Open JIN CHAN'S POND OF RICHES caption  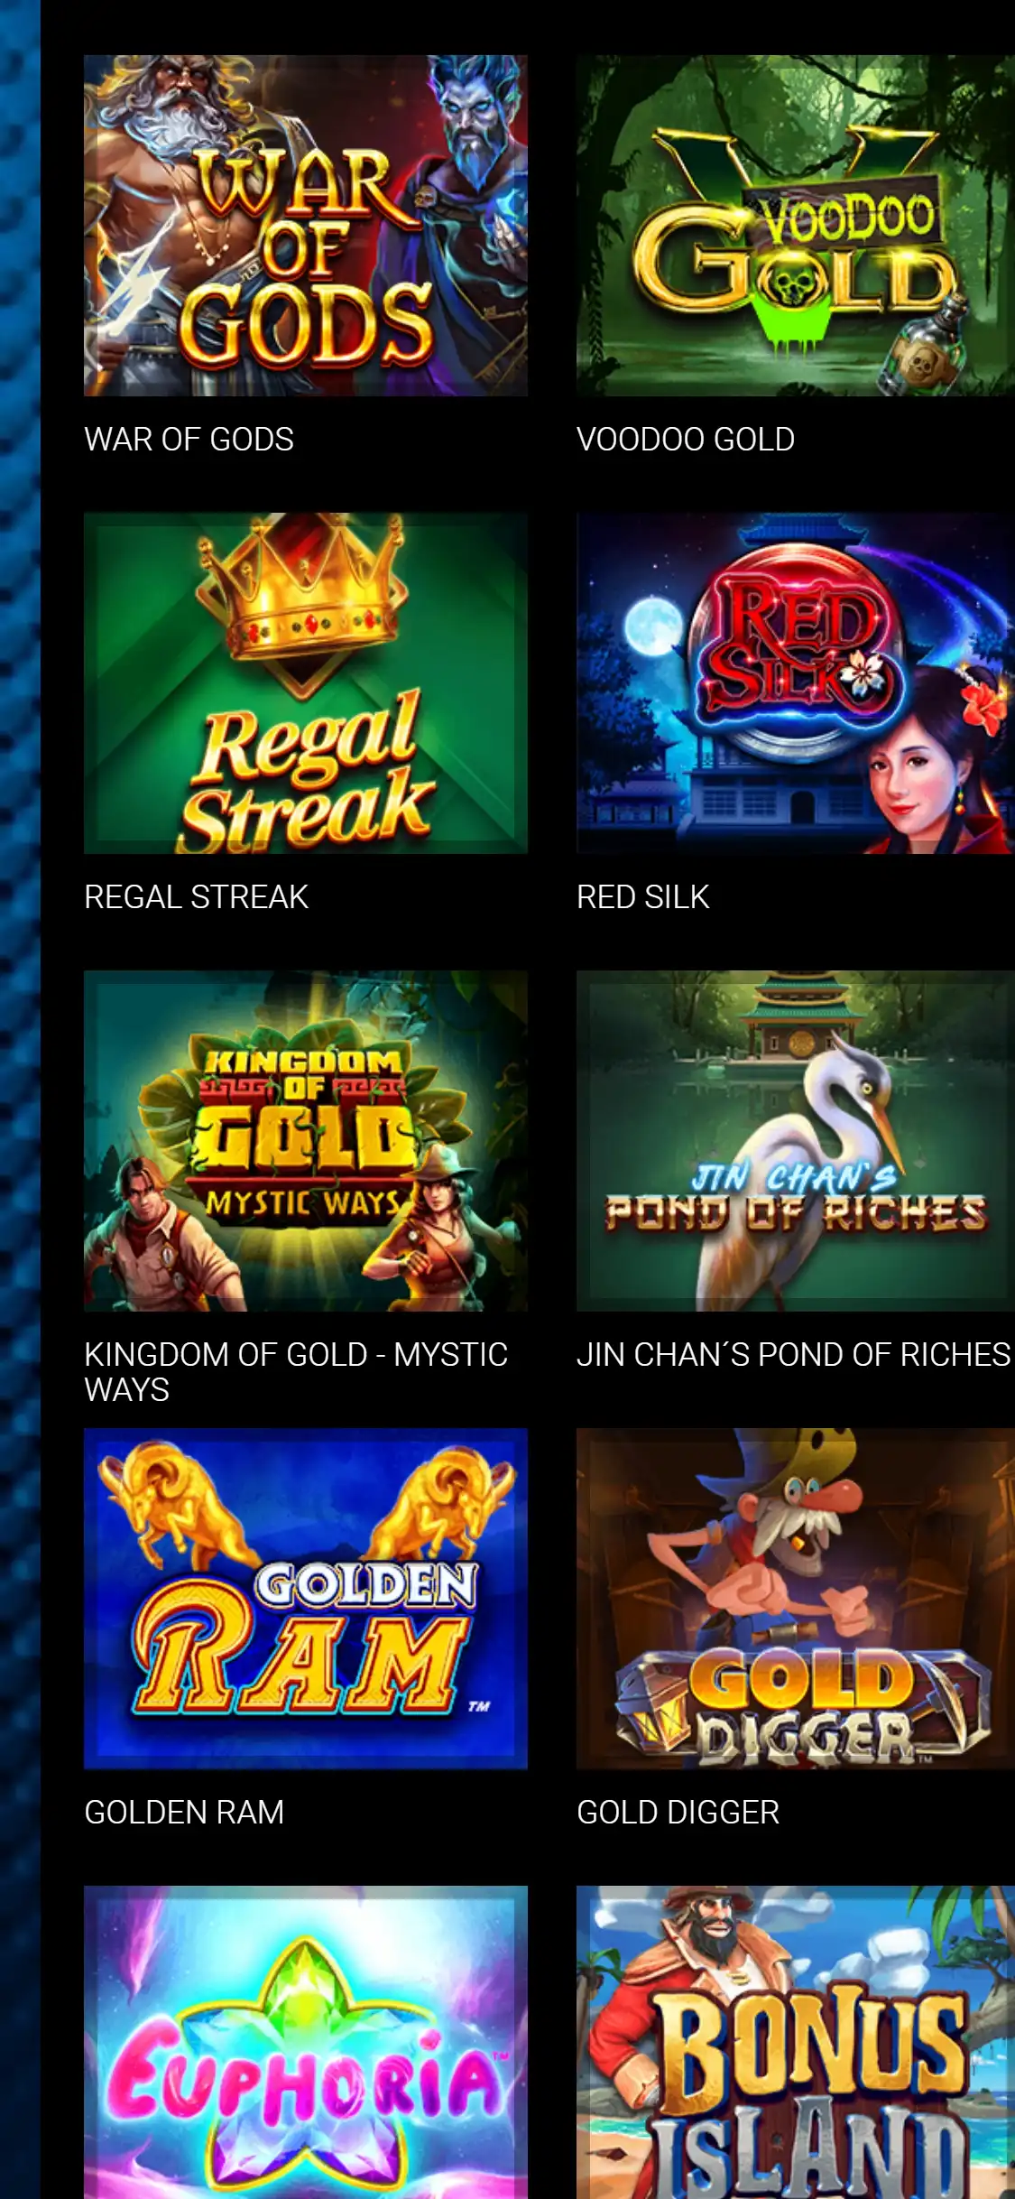coord(794,1355)
